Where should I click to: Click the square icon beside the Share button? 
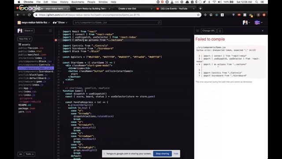[50, 31]
